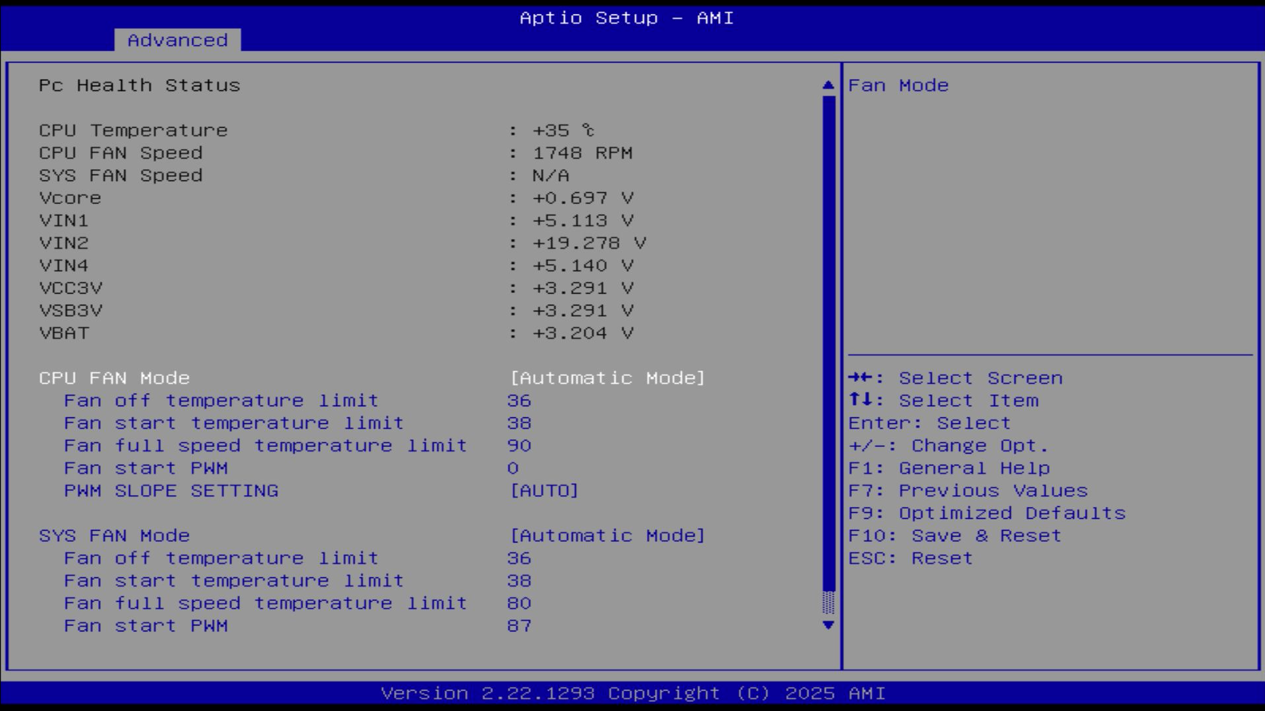1265x711 pixels.
Task: Click the left-right arrows Select Screen icon
Action: tap(860, 378)
